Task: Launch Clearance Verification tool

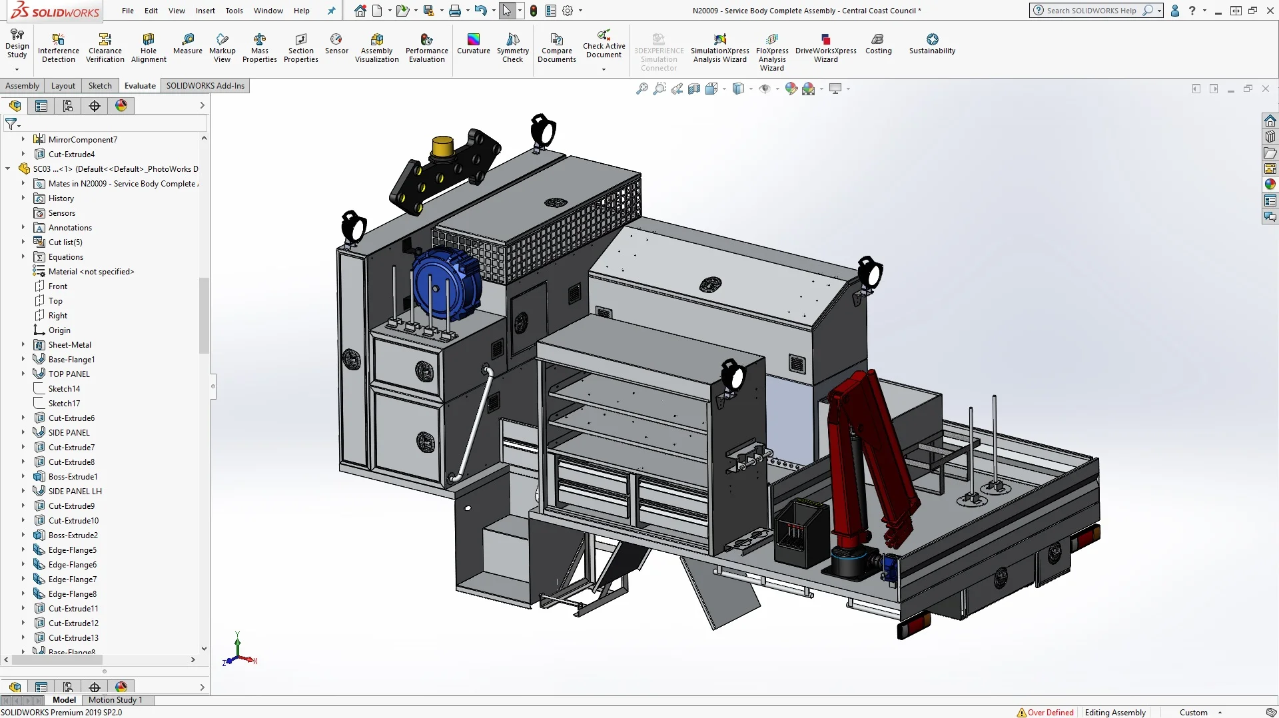Action: 105,48
